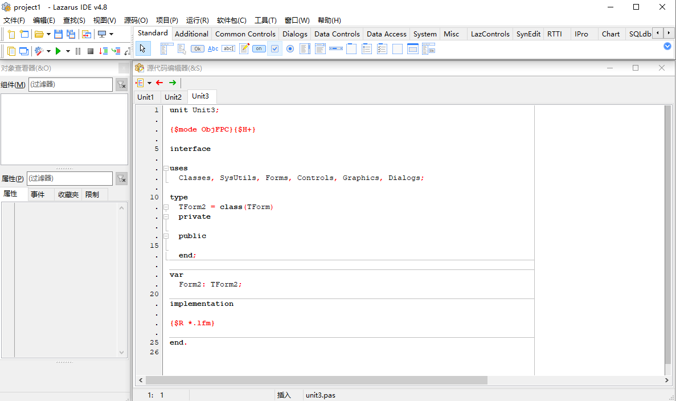Create a new unit with toolbar icon
676x401 pixels.
point(11,35)
